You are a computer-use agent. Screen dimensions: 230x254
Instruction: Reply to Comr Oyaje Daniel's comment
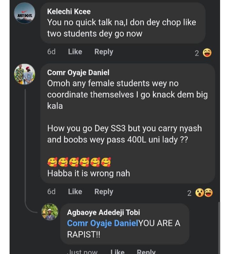(x=103, y=191)
